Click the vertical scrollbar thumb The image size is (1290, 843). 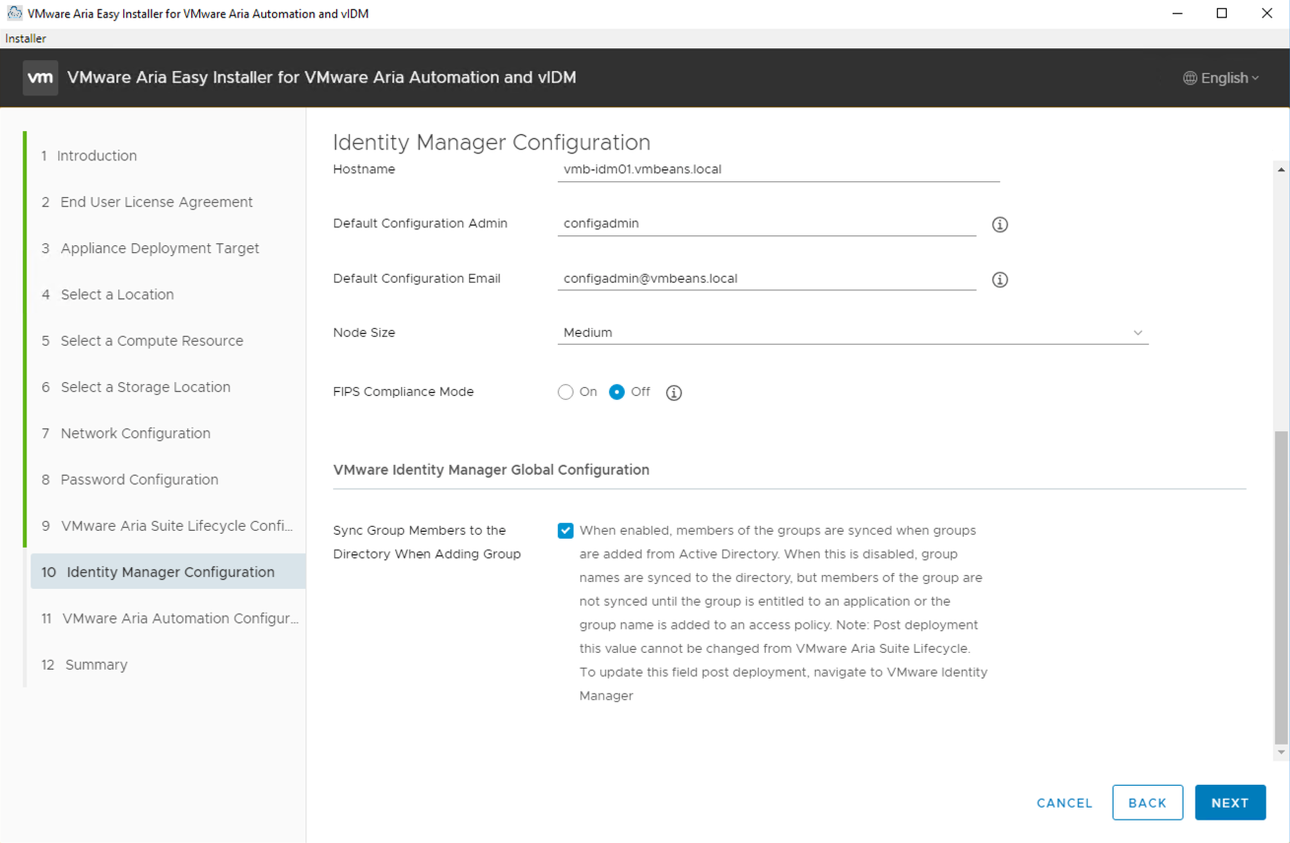click(1281, 588)
